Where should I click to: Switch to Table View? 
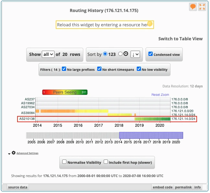pyautogui.click(x=181, y=39)
